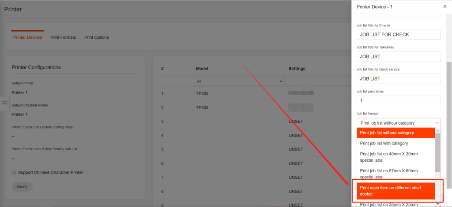Screen dimensions: 452x207
Task: Click Default Checklist Printer value Printer 1
Action: [19, 115]
